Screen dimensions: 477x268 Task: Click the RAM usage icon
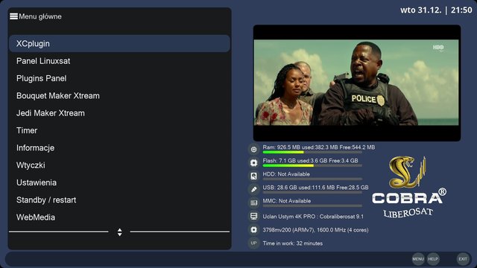[253, 149]
